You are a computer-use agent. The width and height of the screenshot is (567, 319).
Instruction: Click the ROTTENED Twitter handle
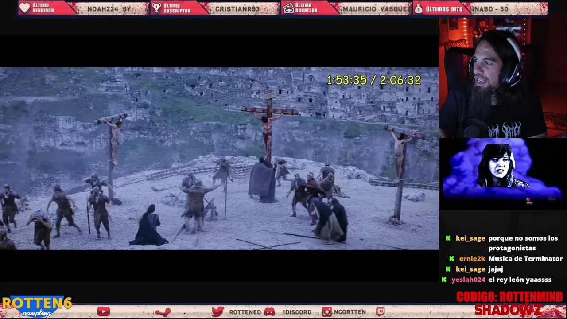(x=245, y=312)
